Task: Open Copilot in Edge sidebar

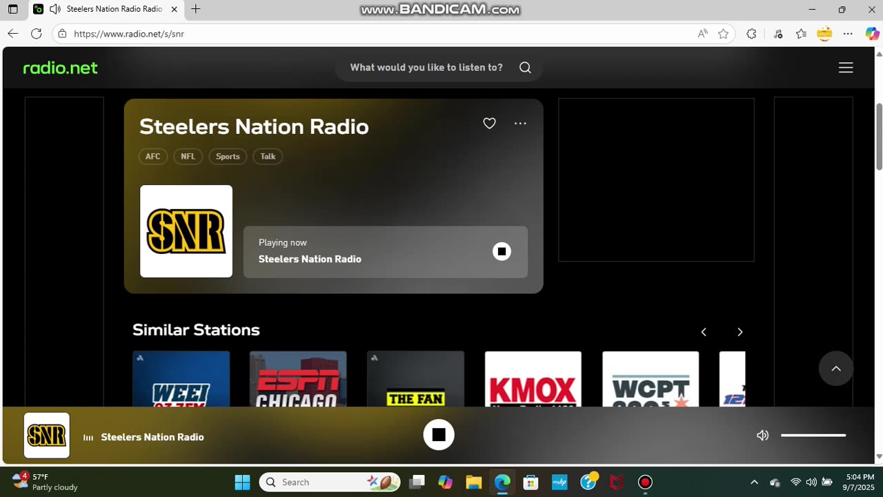Action: click(872, 34)
